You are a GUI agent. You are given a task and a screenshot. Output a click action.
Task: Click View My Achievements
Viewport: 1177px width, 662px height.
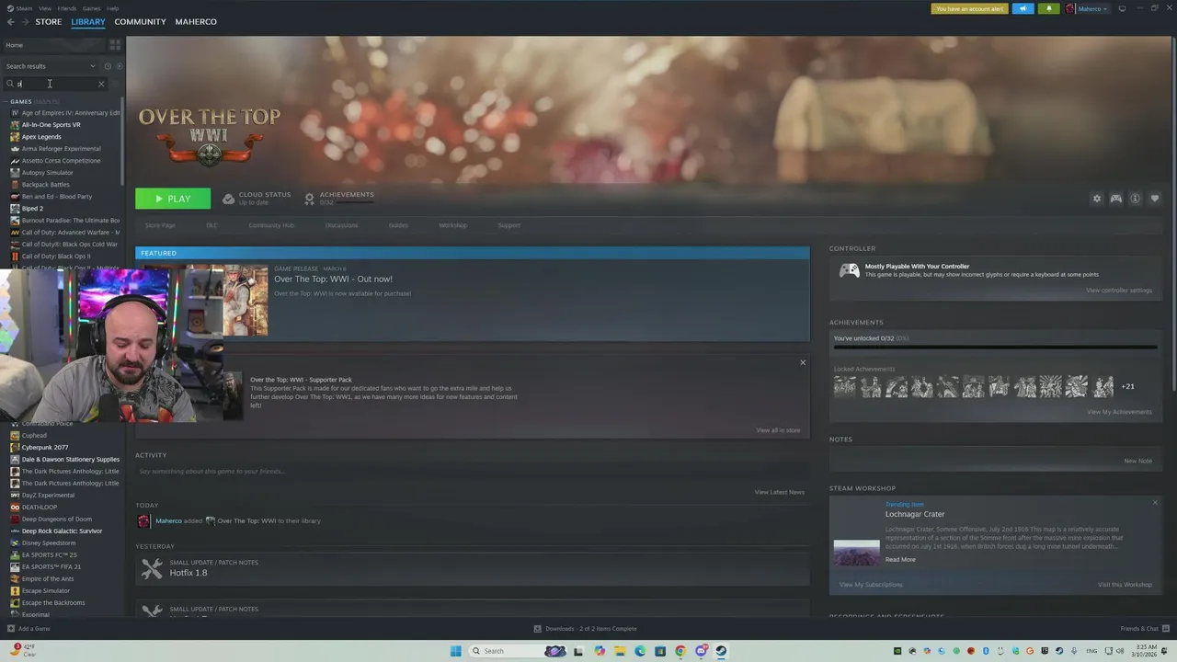(1119, 412)
